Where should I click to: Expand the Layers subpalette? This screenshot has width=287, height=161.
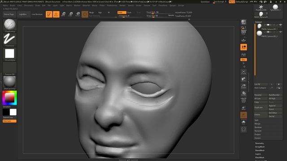(258, 154)
